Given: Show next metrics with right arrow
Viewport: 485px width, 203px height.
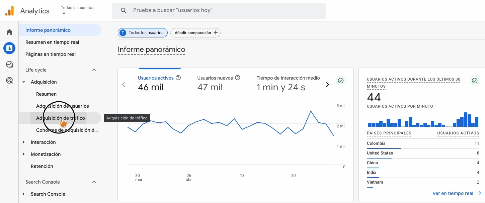Looking at the screenshot, I should coord(328,85).
